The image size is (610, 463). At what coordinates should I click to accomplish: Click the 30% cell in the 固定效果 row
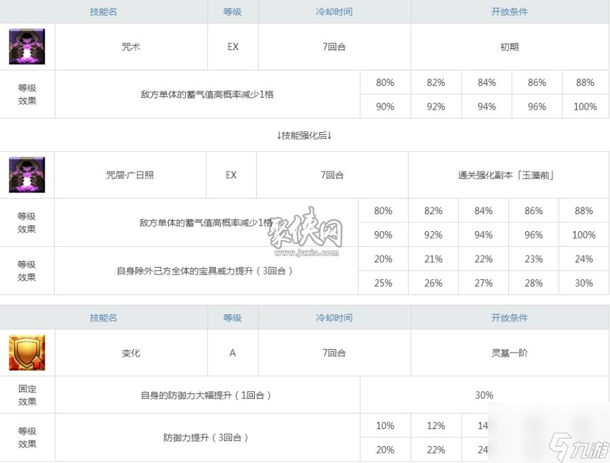pyautogui.click(x=485, y=395)
